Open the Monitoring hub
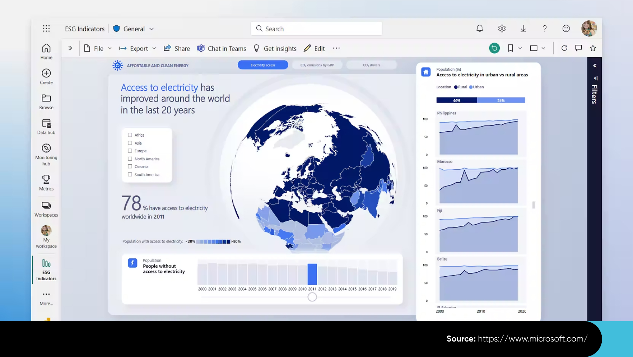 pyautogui.click(x=46, y=153)
